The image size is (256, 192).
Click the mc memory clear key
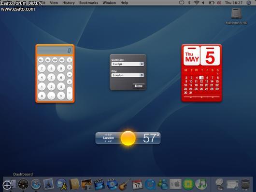(55, 60)
